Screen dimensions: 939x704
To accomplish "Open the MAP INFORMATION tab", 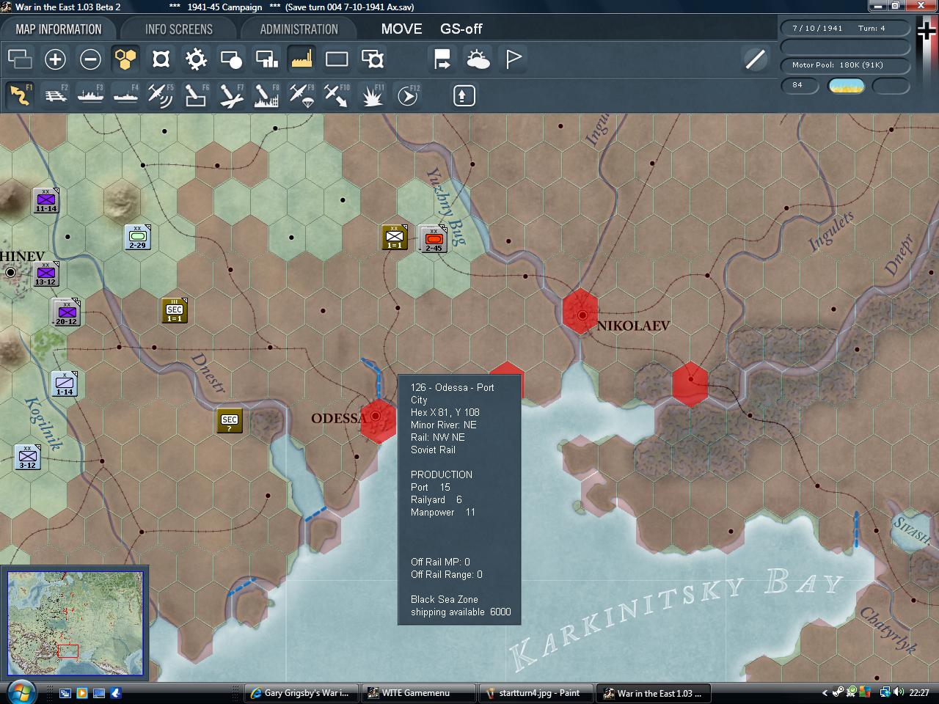I will coord(59,29).
